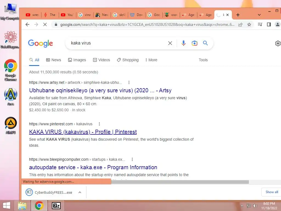Screen dimensions: 281x211
Task: Select the My Computer desktop icon
Action: point(10,11)
